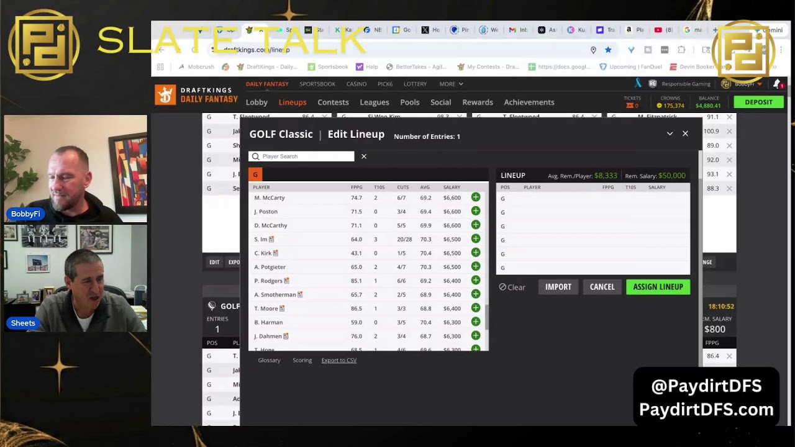The image size is (795, 447).
Task: Sort players by the FPPG column header
Action: [x=357, y=187]
